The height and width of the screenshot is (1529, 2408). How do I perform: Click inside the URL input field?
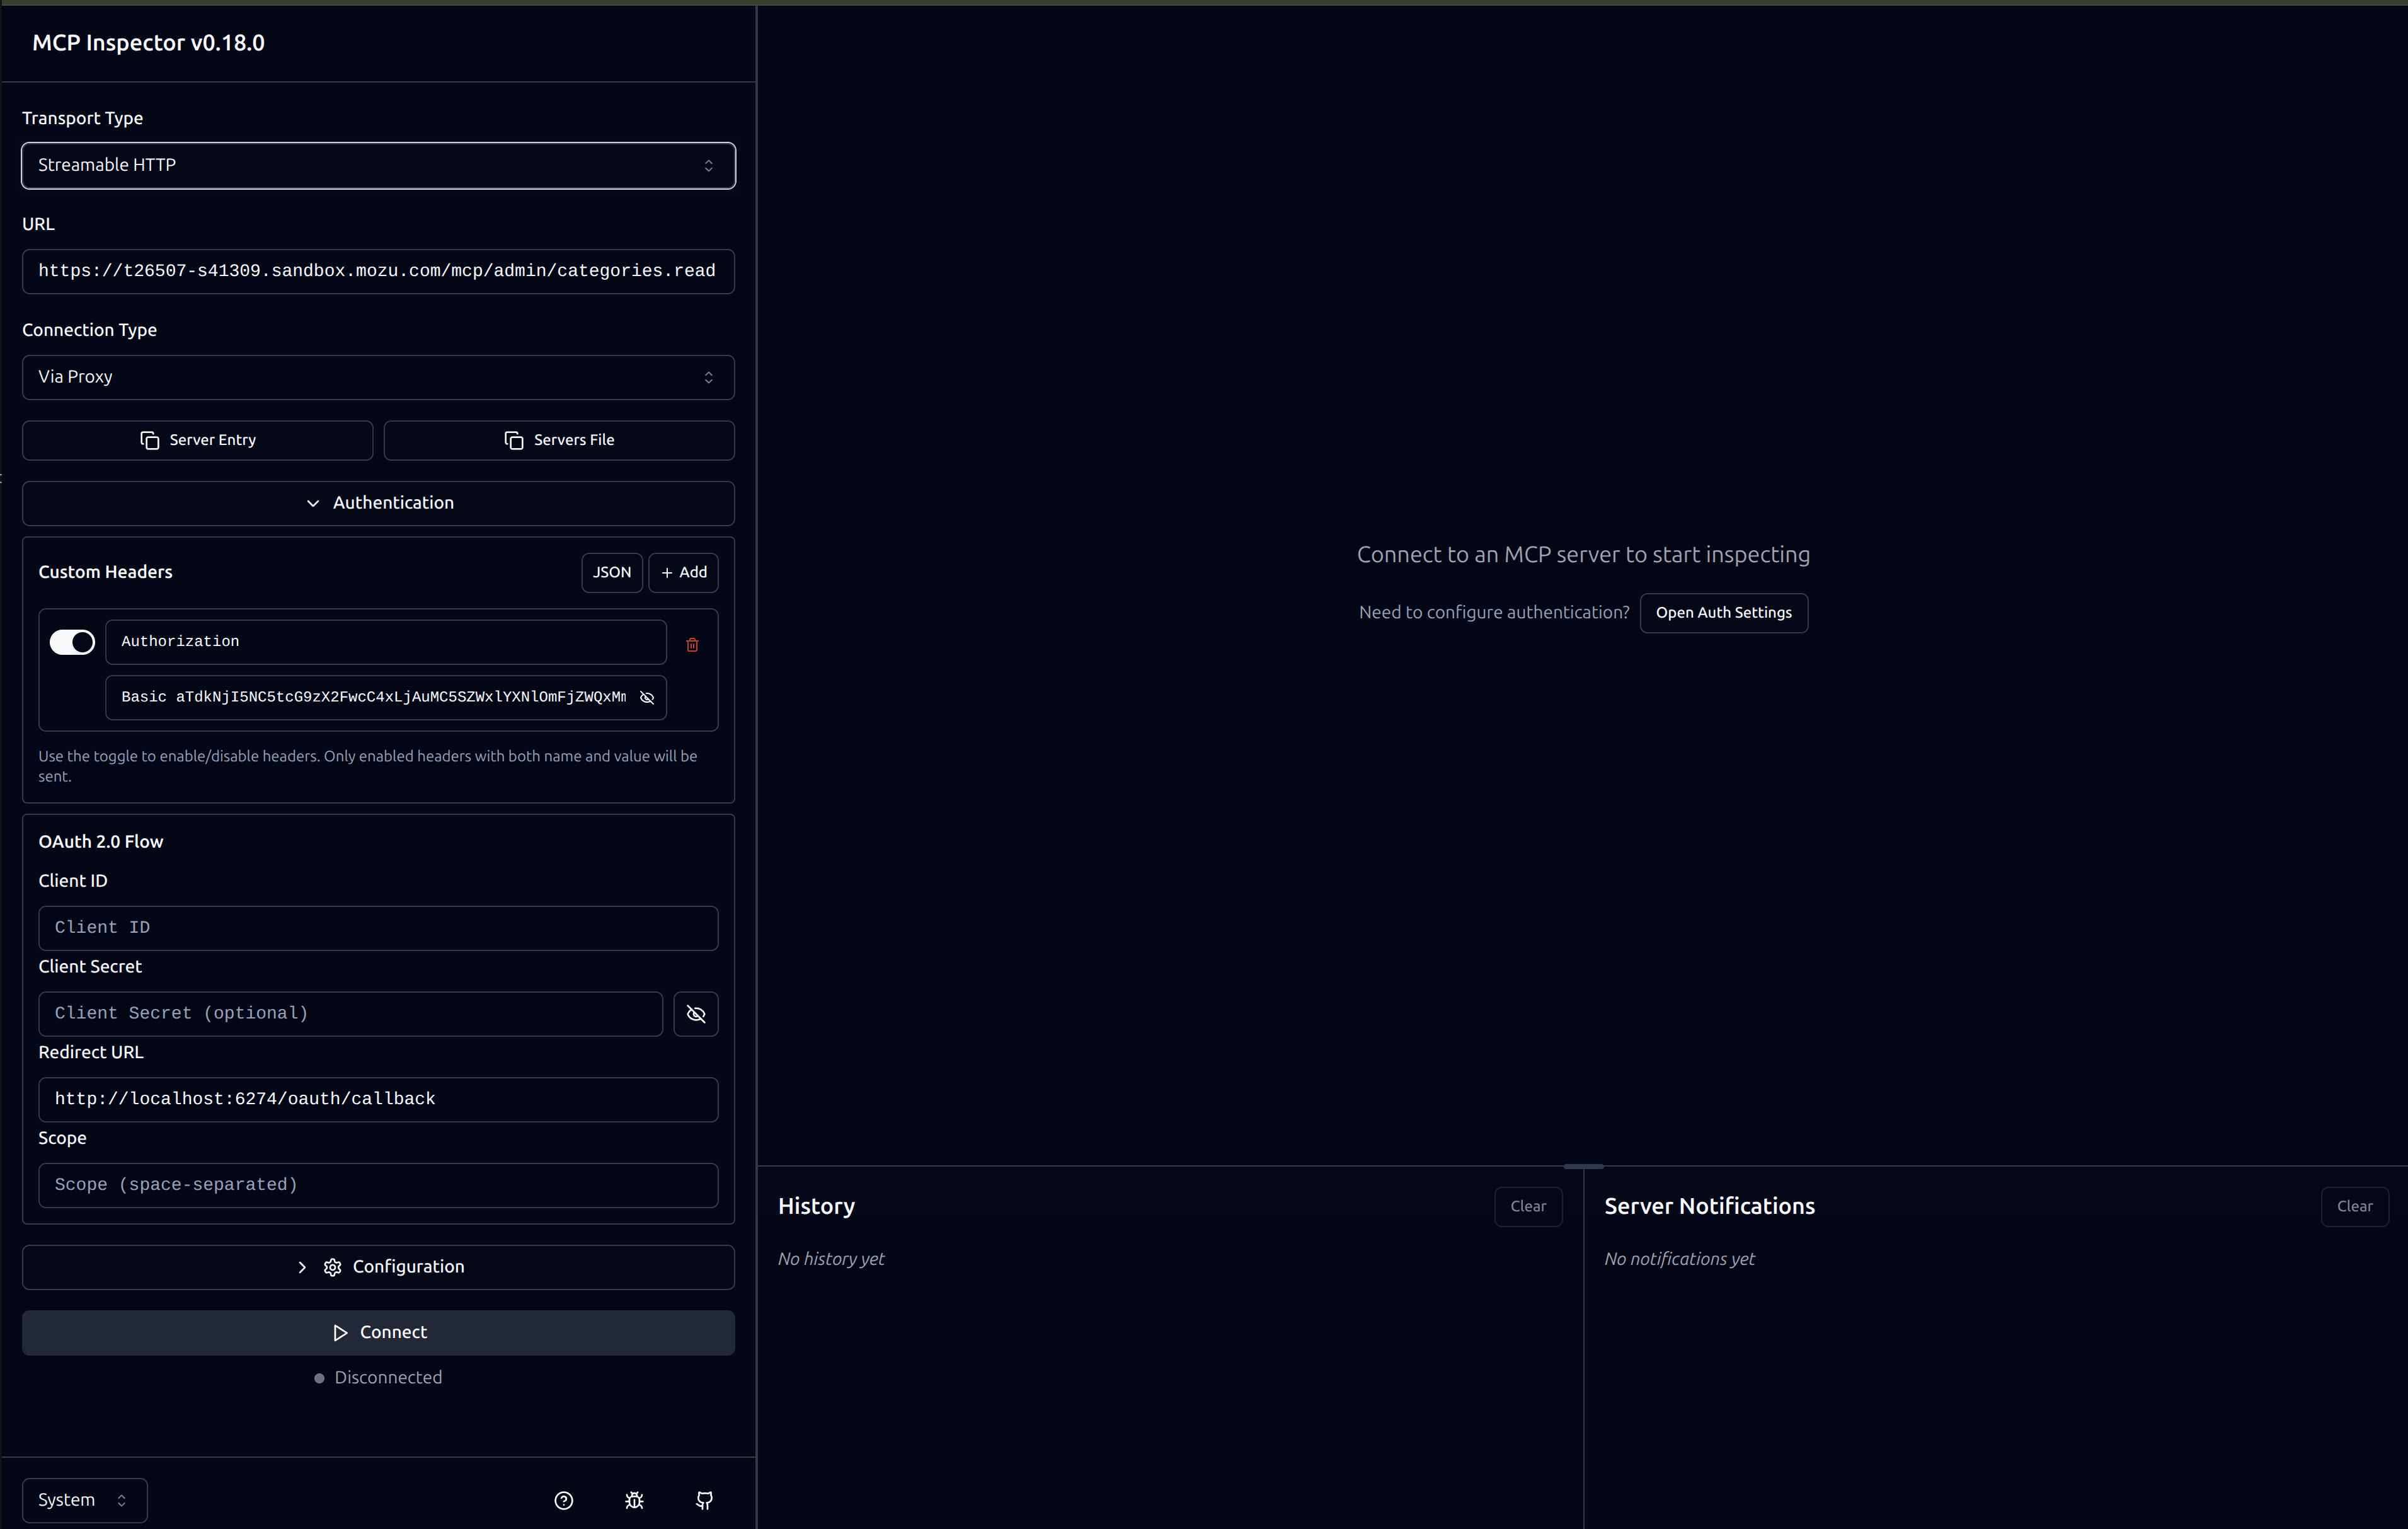[378, 271]
